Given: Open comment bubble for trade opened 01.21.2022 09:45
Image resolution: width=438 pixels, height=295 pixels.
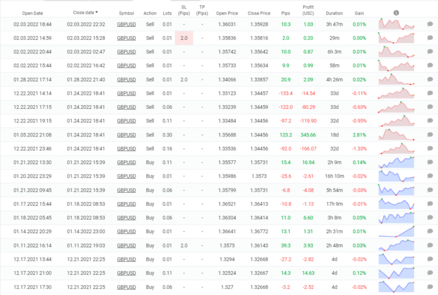Looking at the screenshot, I should [430, 190].
